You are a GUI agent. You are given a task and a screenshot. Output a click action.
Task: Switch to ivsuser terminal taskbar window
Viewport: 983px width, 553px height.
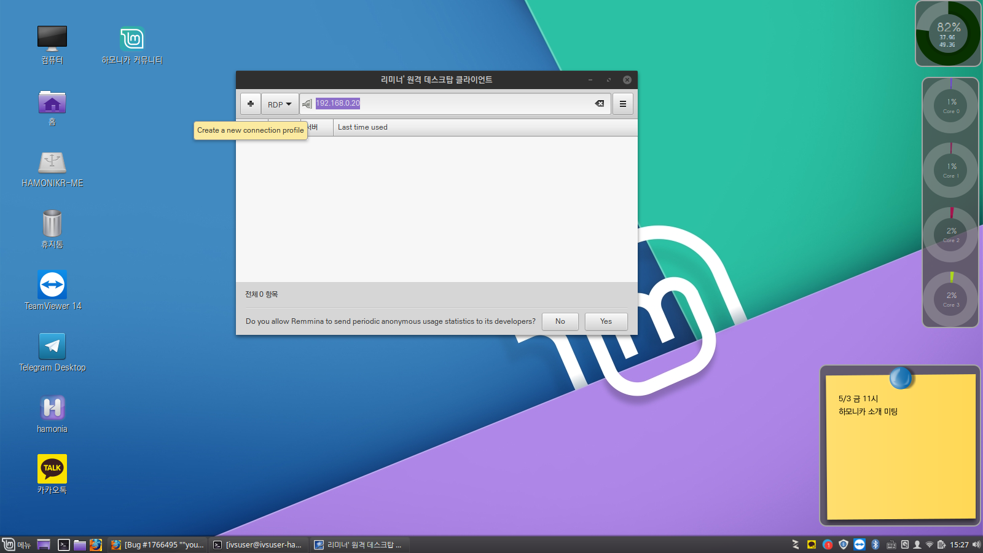[257, 545]
